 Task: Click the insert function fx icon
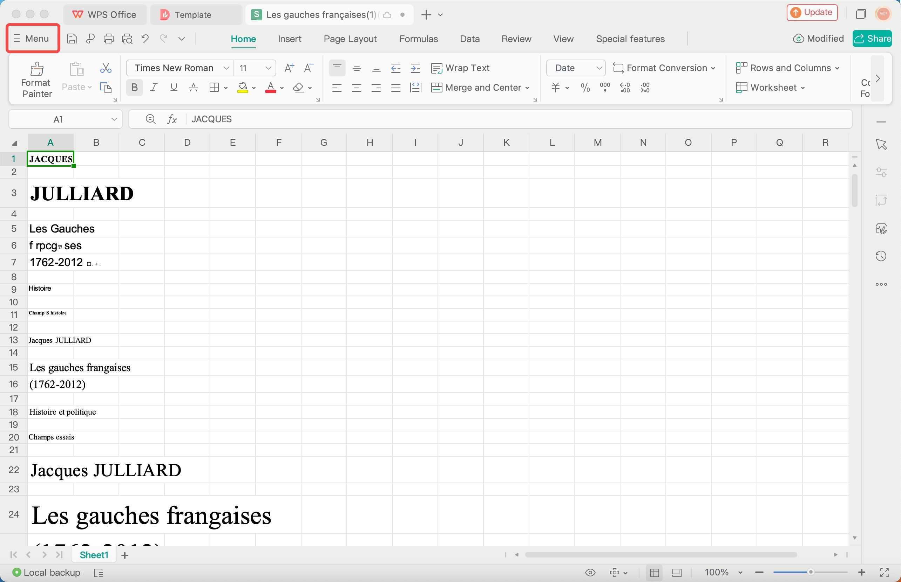point(172,119)
